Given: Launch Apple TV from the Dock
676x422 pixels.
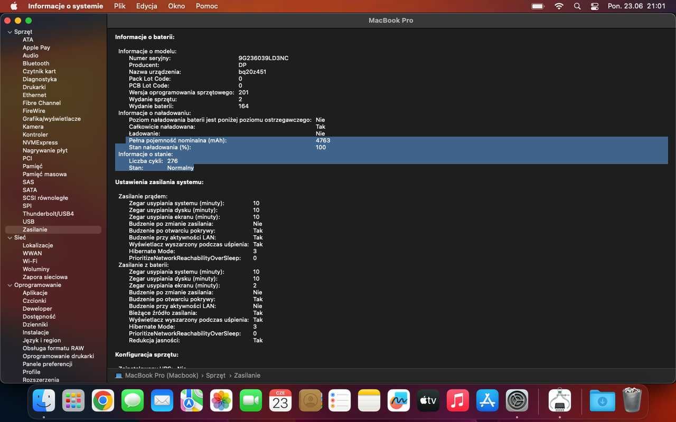Looking at the screenshot, I should click(428, 401).
